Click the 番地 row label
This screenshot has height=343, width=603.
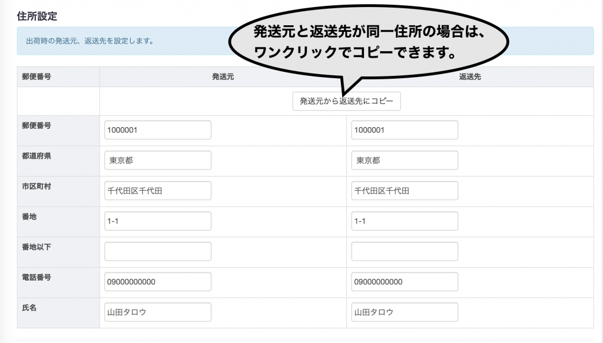pyautogui.click(x=29, y=217)
